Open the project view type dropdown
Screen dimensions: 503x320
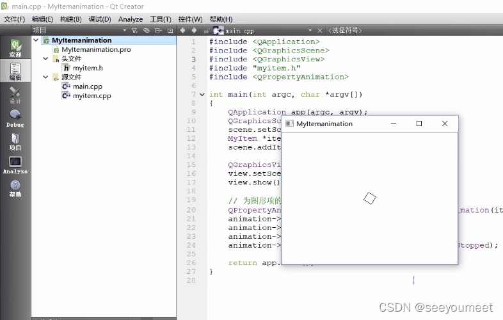[124, 31]
